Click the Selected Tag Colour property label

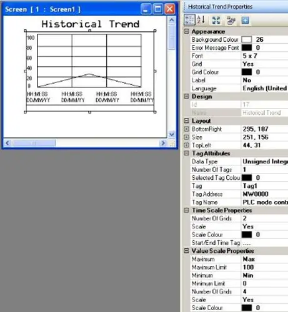216,178
